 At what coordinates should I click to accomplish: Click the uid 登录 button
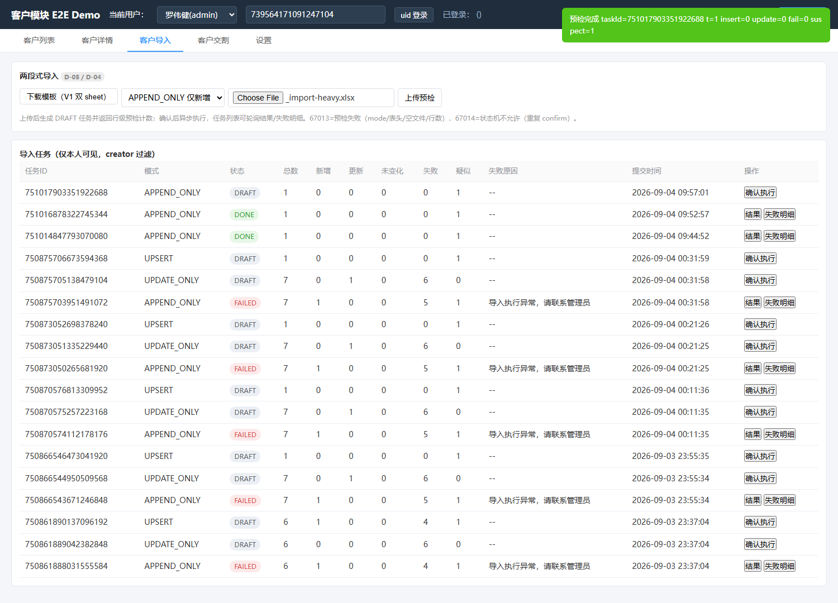click(x=414, y=15)
